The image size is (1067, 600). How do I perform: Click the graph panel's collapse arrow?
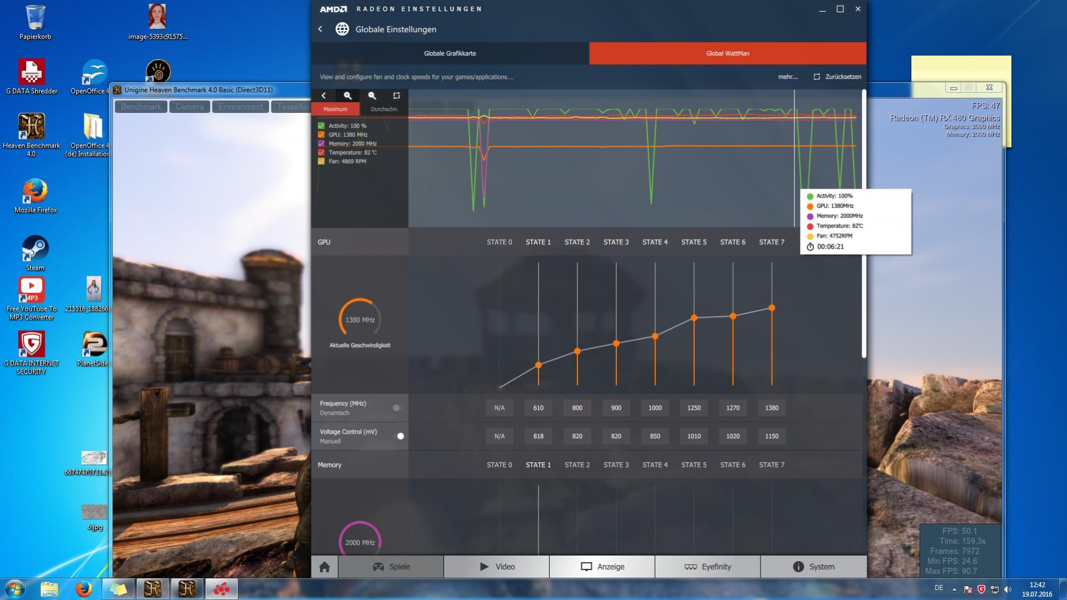pos(324,96)
